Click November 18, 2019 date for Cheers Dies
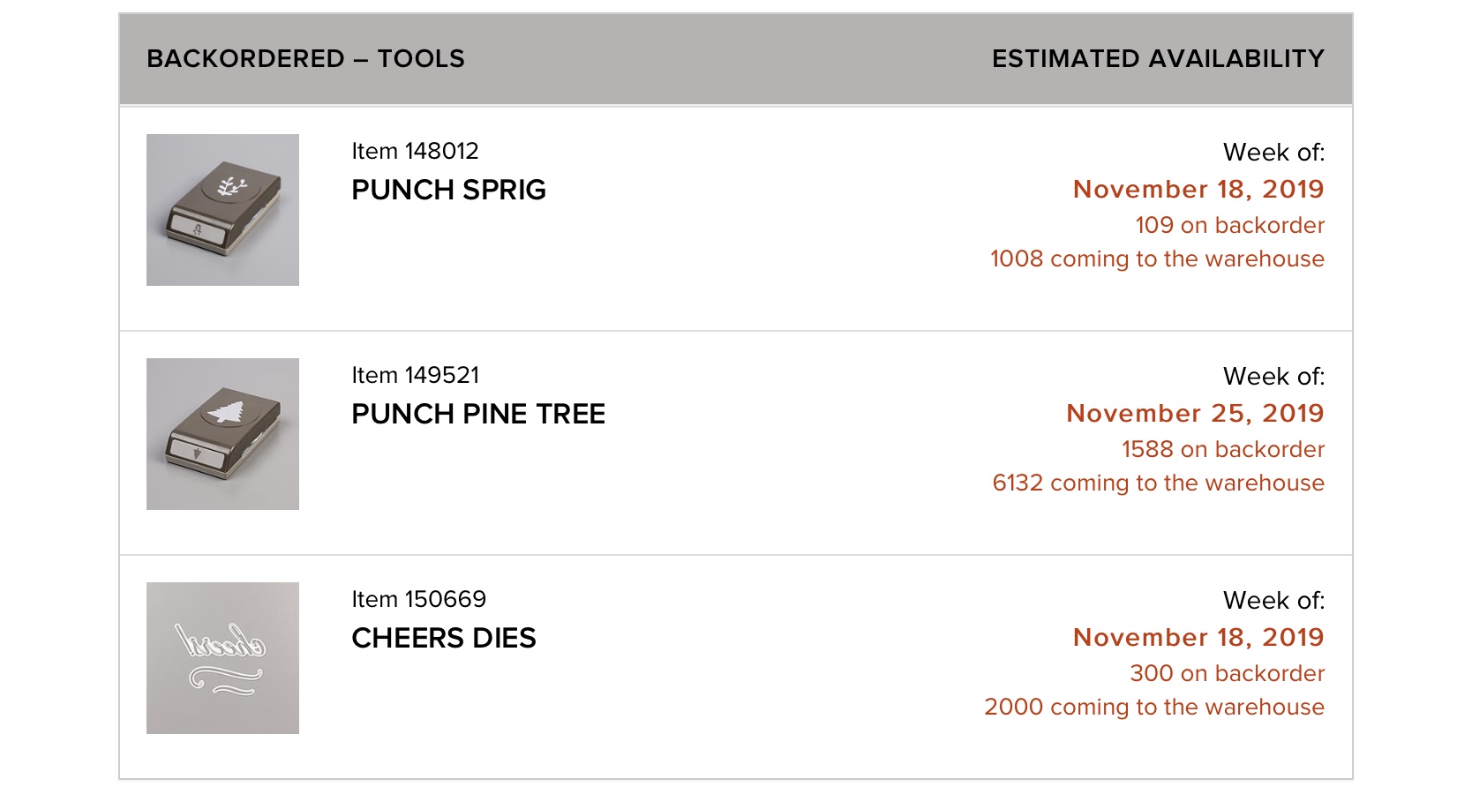 click(1198, 637)
